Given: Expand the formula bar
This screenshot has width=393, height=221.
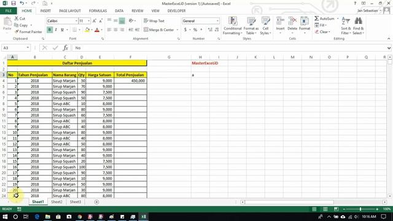Looking at the screenshot, I should coord(389,48).
